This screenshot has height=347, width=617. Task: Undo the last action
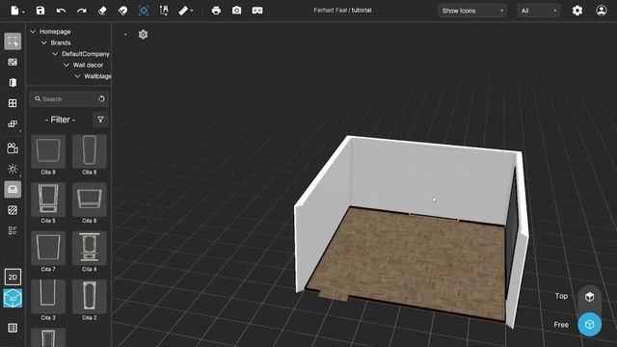click(x=61, y=11)
